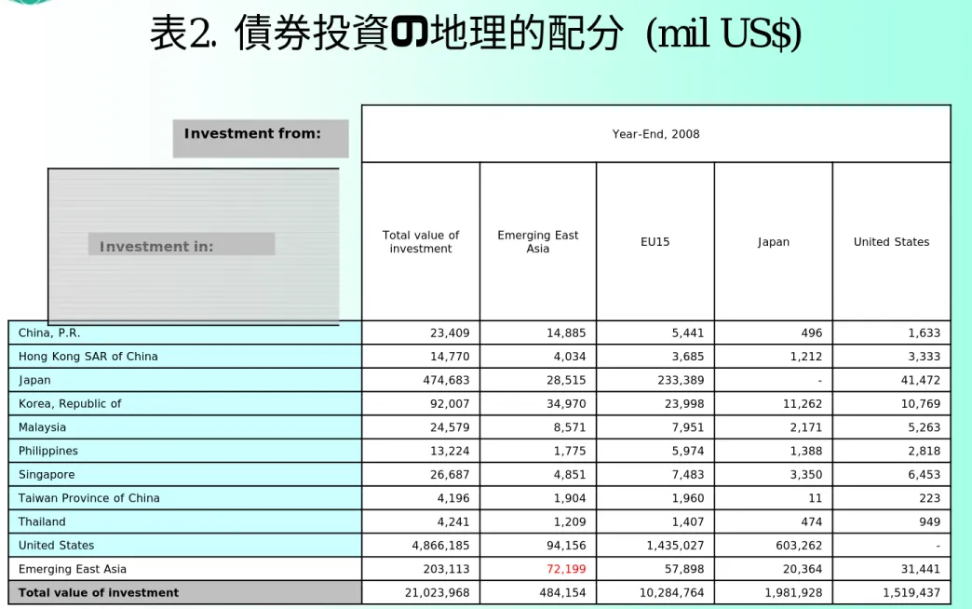Click the value 603,262 in United States row
The image size is (972, 609).
click(799, 545)
